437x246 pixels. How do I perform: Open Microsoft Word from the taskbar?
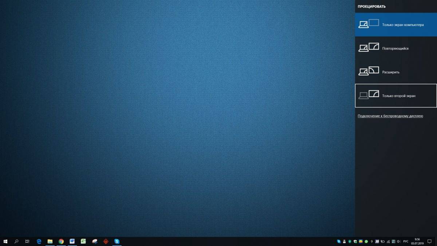72,241
